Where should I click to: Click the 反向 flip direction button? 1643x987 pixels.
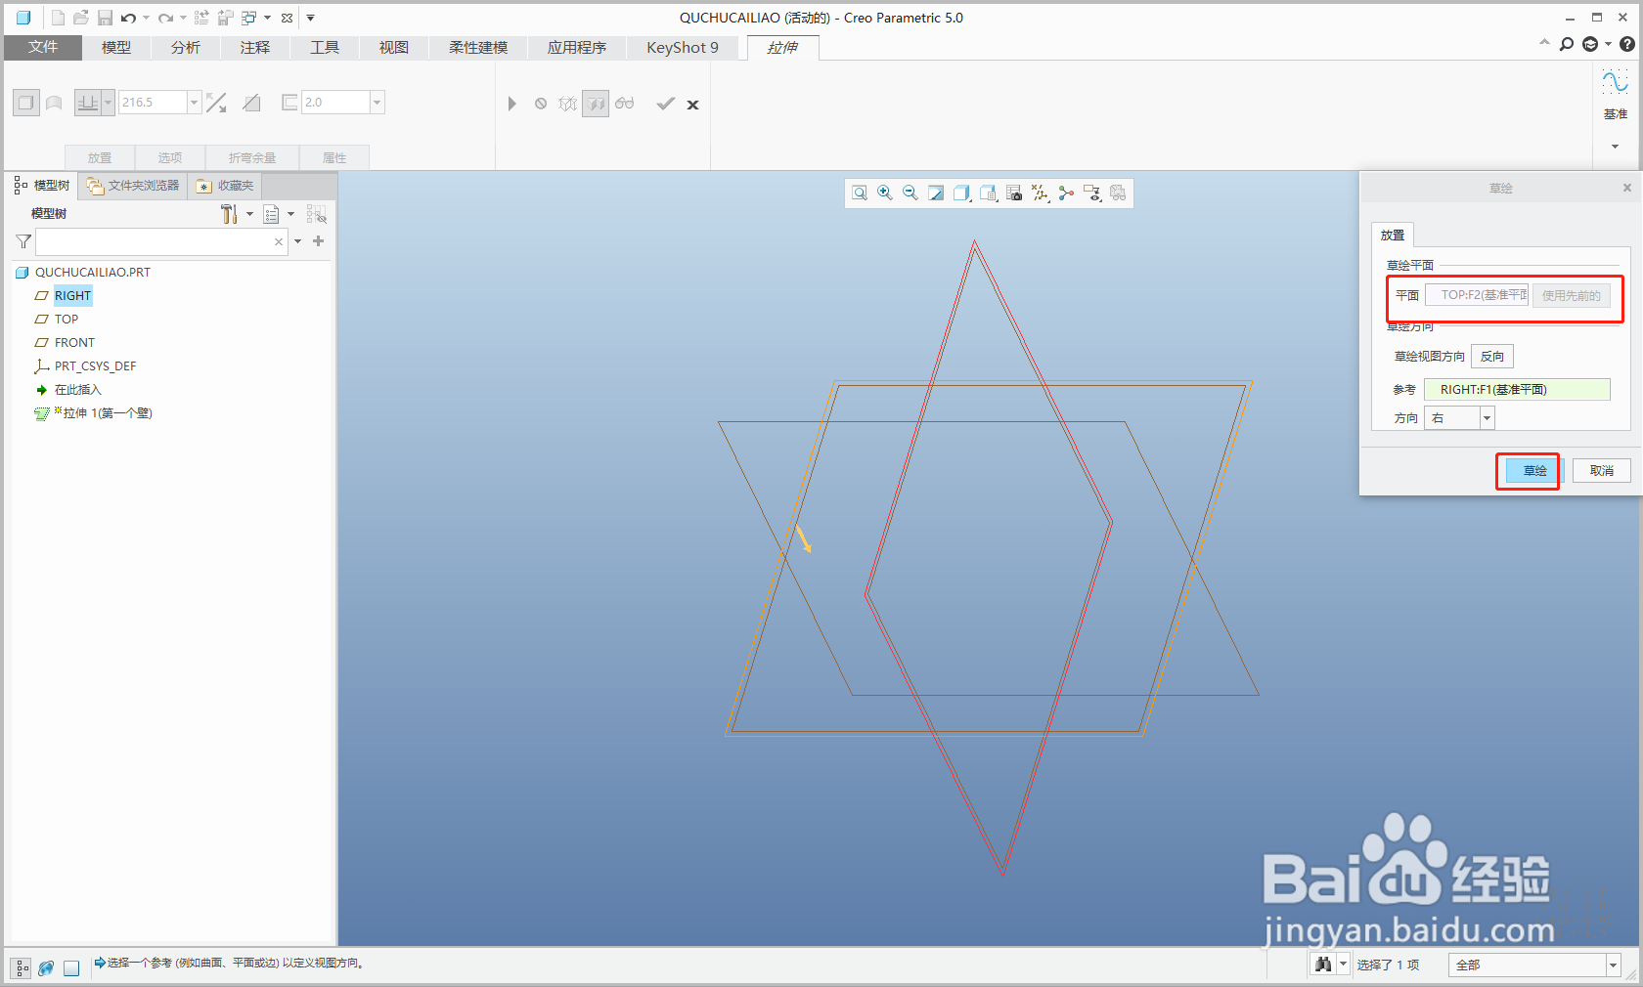tap(1492, 357)
